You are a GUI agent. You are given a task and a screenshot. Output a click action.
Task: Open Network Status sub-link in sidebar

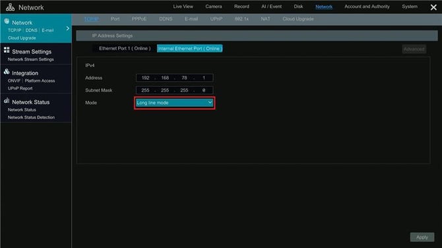pyautogui.click(x=22, y=110)
